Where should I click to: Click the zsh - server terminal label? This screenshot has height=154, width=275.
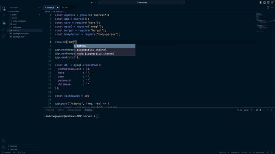point(243,110)
